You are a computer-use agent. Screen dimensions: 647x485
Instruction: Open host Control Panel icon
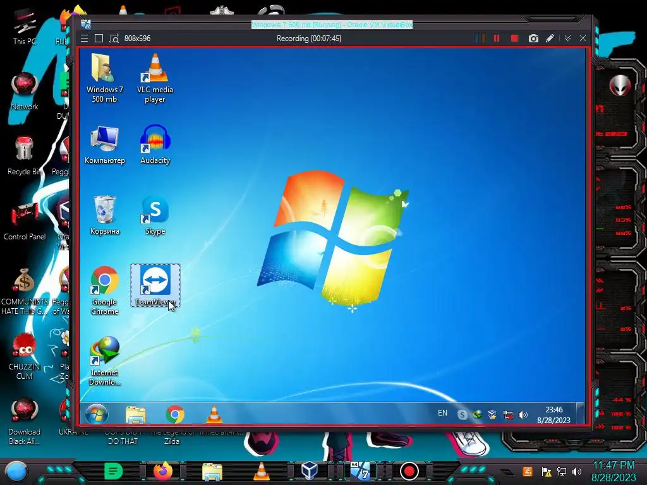coord(25,221)
